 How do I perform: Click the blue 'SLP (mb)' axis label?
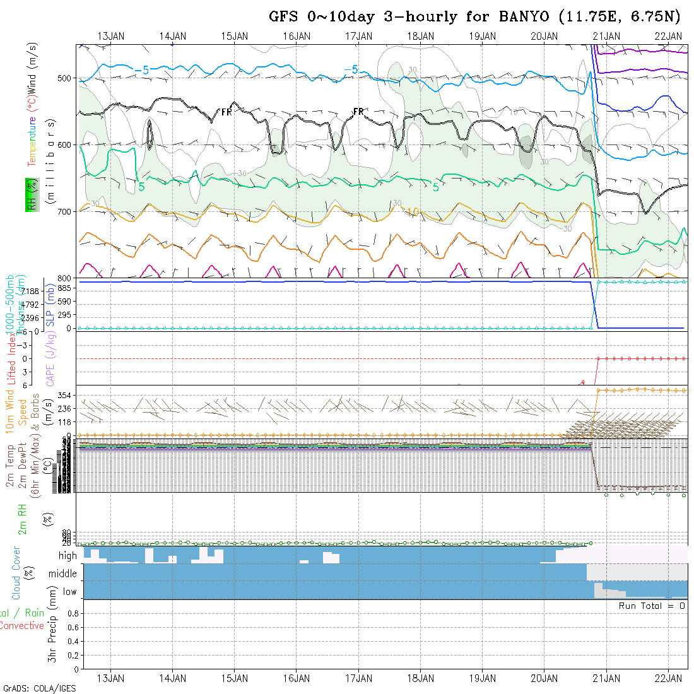pos(50,305)
